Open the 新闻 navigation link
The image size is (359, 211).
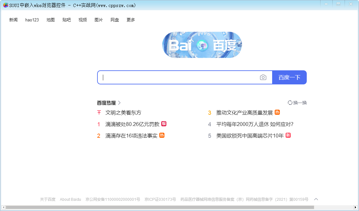point(13,20)
